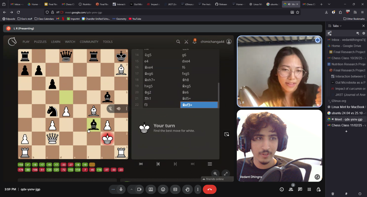367x197 pixels.
Task: Open puzzle board hamburger menu
Action: click(x=210, y=164)
